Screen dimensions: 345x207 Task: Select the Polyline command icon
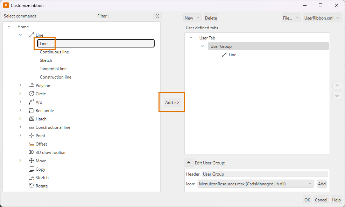click(x=31, y=86)
